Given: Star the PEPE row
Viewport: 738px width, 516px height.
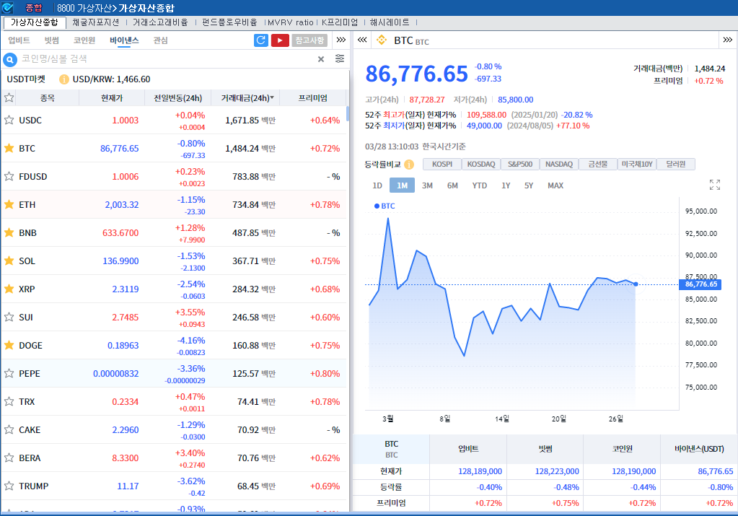Looking at the screenshot, I should point(9,373).
